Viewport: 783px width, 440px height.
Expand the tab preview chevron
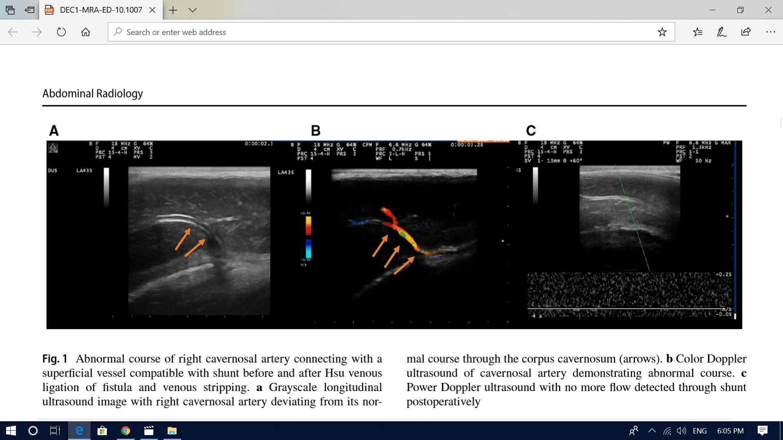[193, 10]
